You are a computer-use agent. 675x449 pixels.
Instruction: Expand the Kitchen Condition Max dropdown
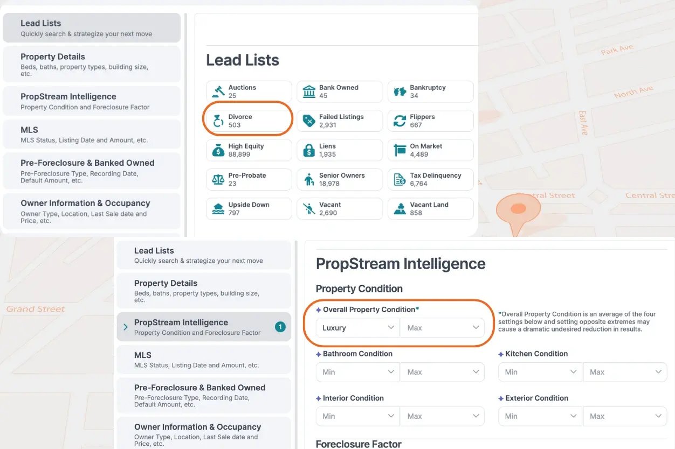coord(624,371)
